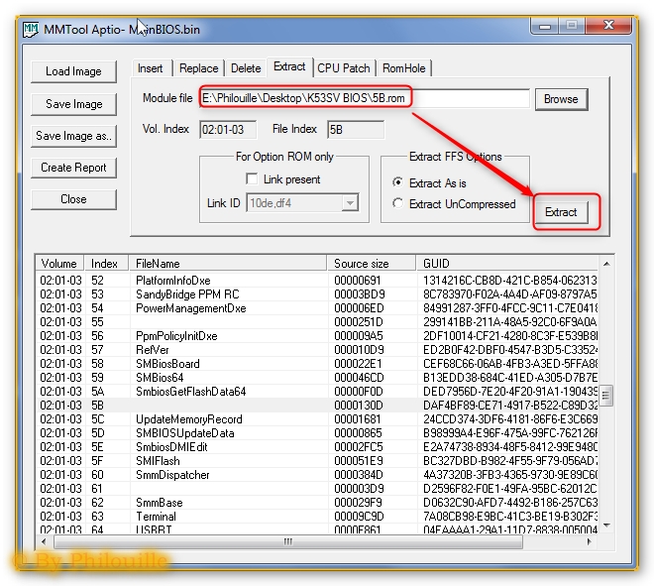The height and width of the screenshot is (586, 654).
Task: Click the Load Image button
Action: click(x=73, y=71)
